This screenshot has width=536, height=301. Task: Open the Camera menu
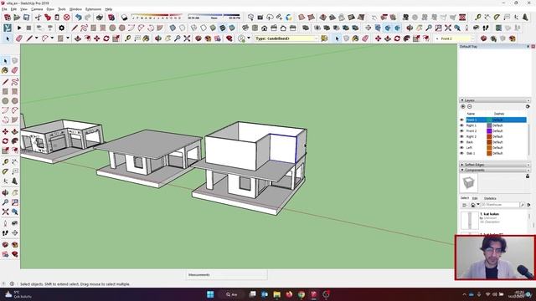coord(37,9)
